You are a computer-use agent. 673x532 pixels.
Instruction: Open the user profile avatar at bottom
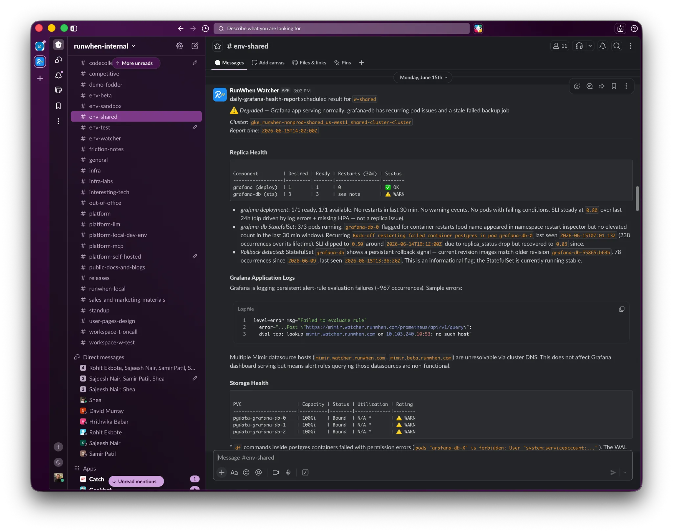pos(58,478)
